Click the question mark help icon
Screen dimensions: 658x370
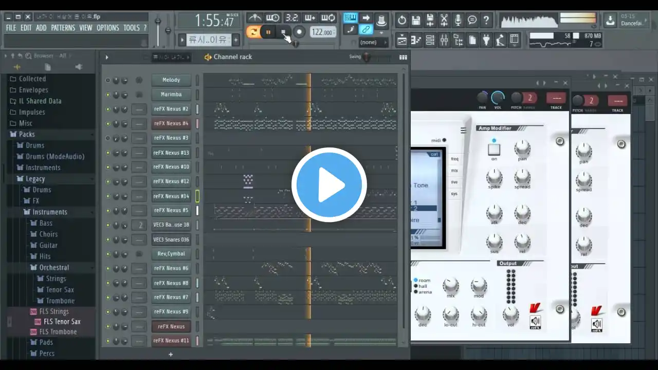pyautogui.click(x=486, y=21)
